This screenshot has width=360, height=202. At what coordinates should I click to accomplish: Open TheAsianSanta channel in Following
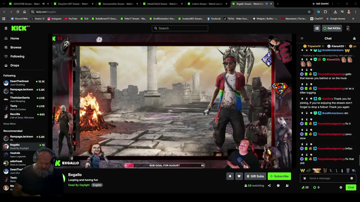tap(24, 99)
